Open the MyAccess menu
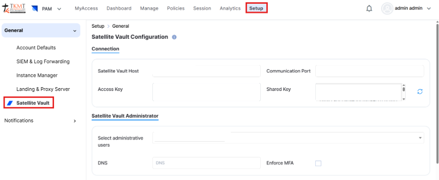439x180 pixels. coord(86,8)
